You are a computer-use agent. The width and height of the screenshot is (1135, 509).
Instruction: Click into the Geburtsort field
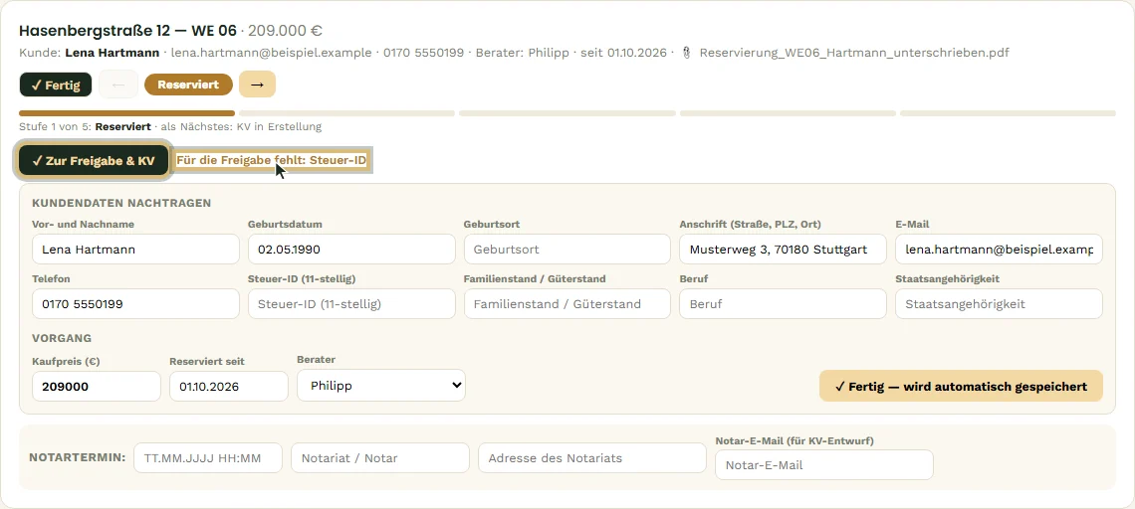click(x=567, y=250)
